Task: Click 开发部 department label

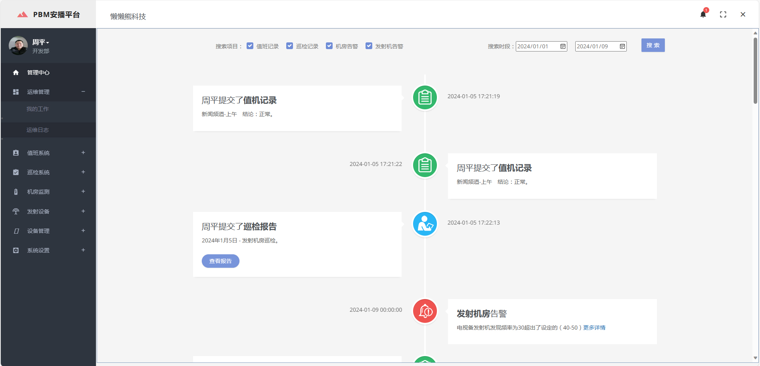Action: pyautogui.click(x=41, y=51)
